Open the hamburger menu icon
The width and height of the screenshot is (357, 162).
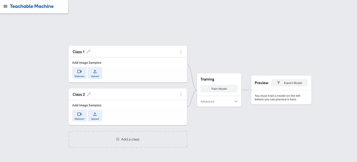(x=5, y=6)
